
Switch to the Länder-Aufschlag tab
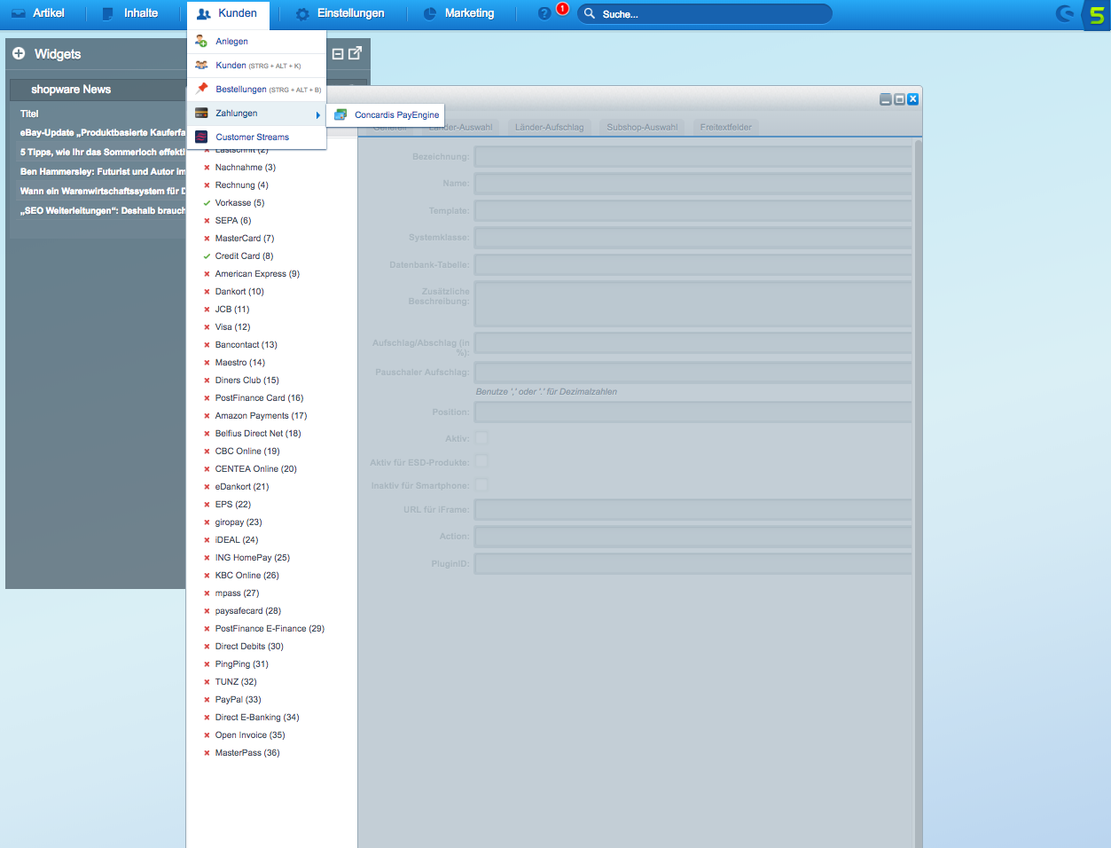tap(549, 127)
